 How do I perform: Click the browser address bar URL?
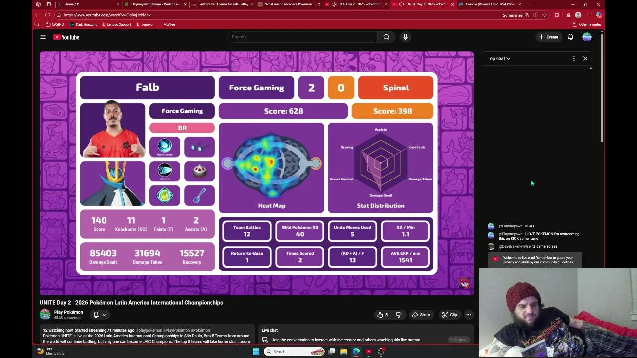(107, 15)
